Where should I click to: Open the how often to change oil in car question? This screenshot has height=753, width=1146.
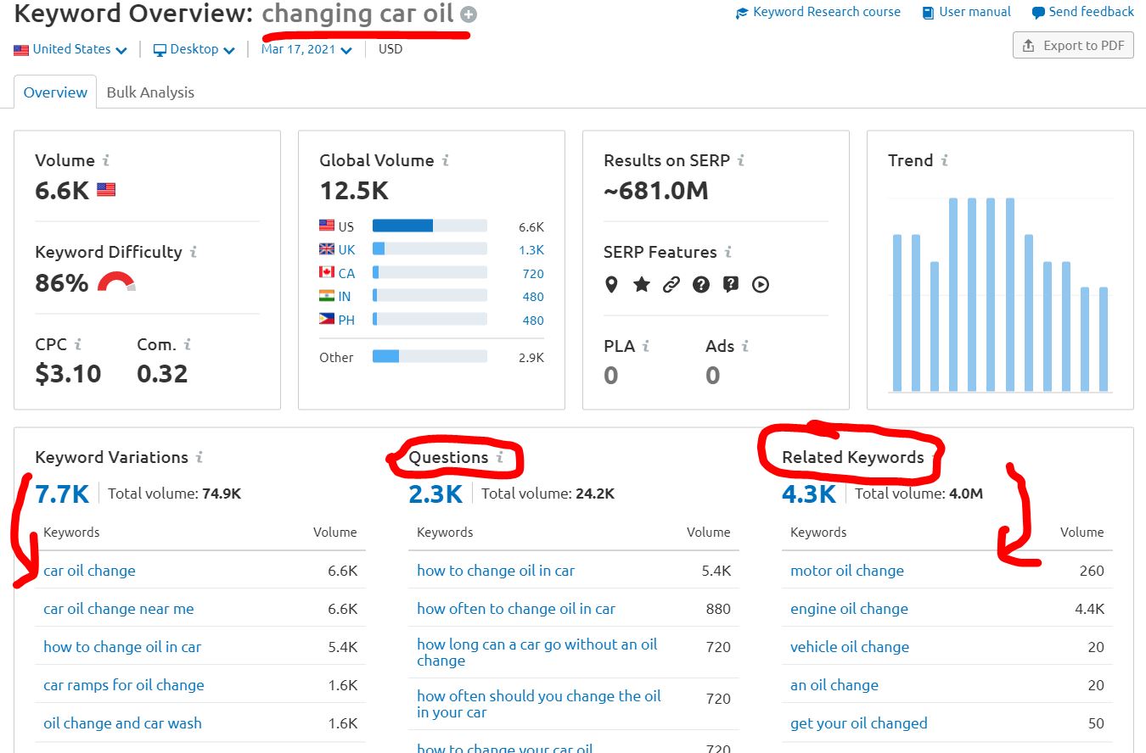click(516, 609)
